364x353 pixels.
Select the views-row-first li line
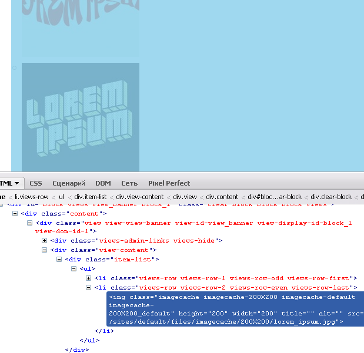[x=226, y=278]
